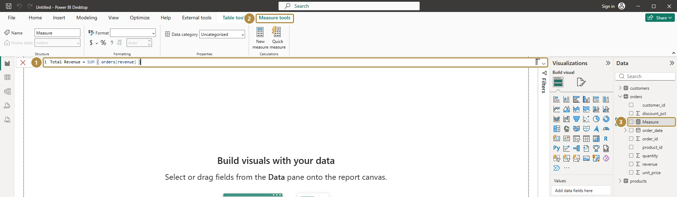
Task: Cancel formula with the red X
Action: 23,63
